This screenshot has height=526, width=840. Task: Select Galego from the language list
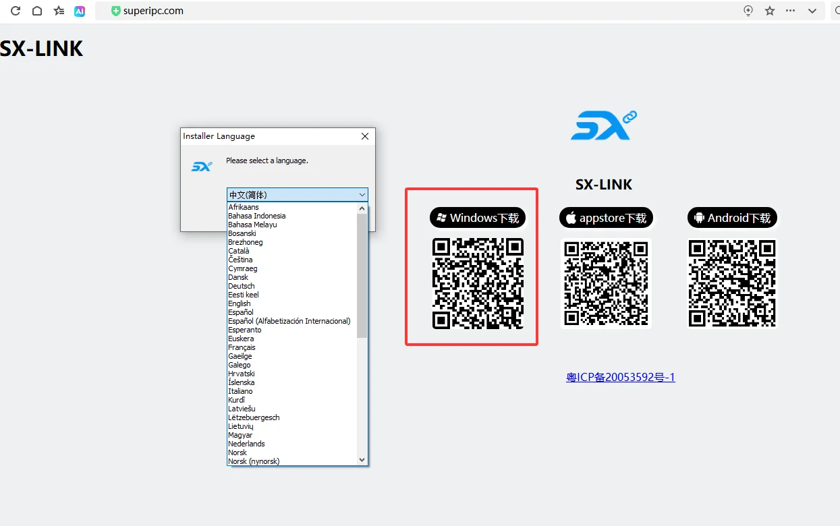[x=291, y=365]
